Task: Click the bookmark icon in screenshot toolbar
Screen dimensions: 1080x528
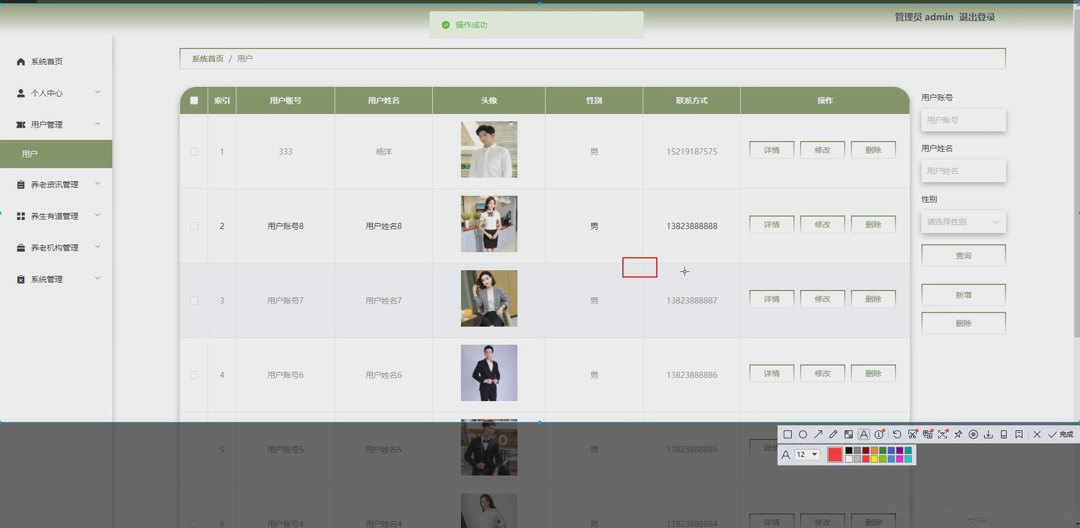Action: tap(1019, 434)
